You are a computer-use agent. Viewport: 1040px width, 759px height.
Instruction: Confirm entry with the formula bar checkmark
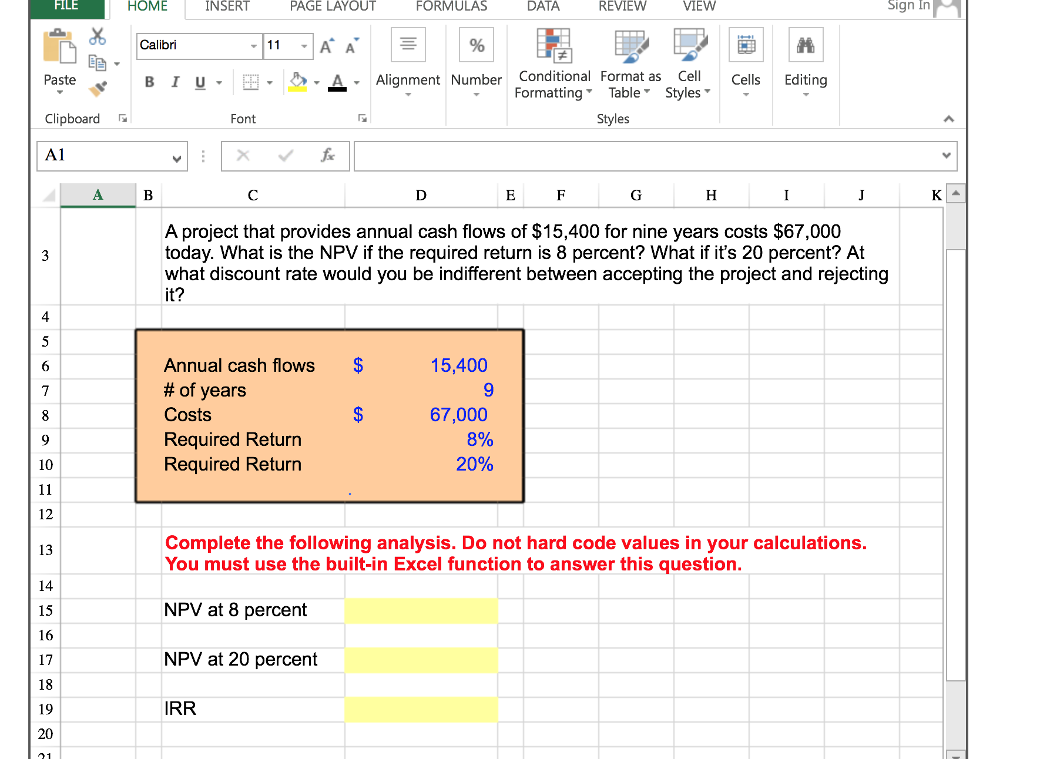tap(285, 156)
